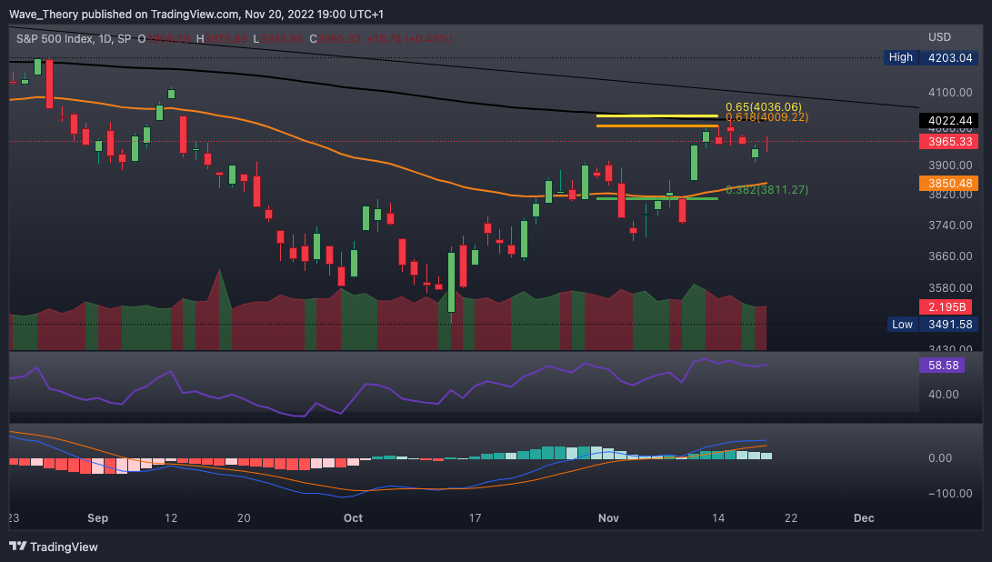Click the TradingView logo at the bottom left
992x562 pixels.
(54, 547)
